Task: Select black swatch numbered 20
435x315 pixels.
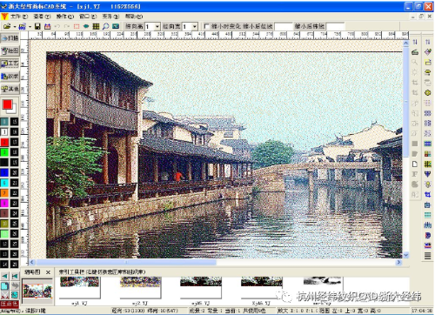Action: click(15, 172)
